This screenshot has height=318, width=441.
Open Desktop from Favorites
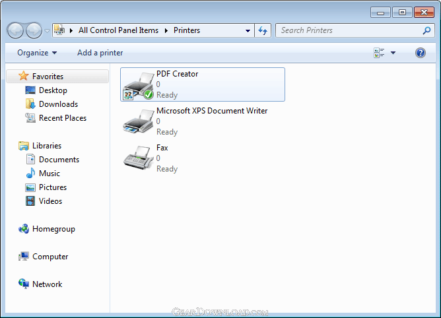[53, 90]
